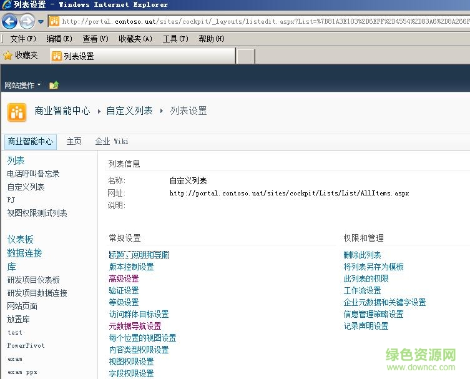Open 工作流设置 link
The width and height of the screenshot is (470, 379).
pyautogui.click(x=362, y=290)
